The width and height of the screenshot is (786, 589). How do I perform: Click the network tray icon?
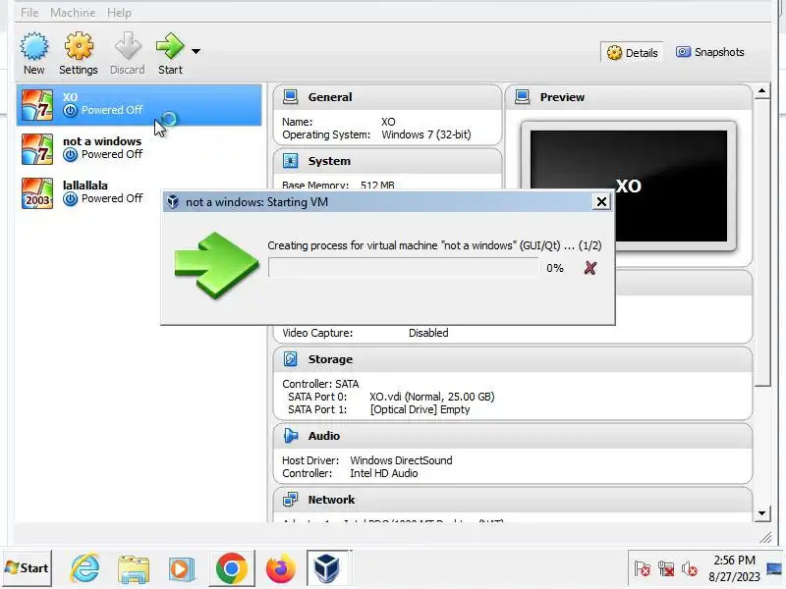click(x=666, y=569)
